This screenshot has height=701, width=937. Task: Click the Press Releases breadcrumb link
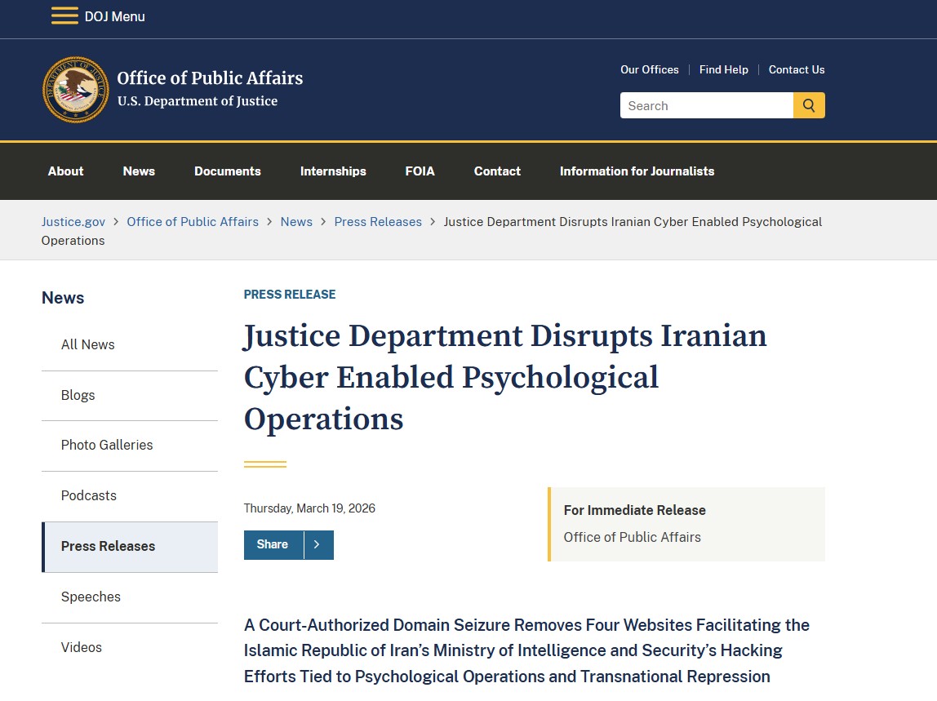tap(378, 222)
